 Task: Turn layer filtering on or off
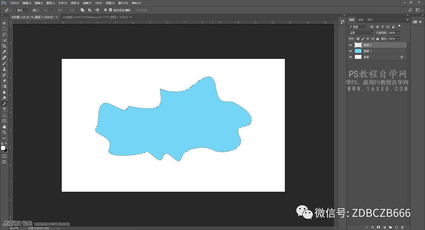(x=399, y=26)
